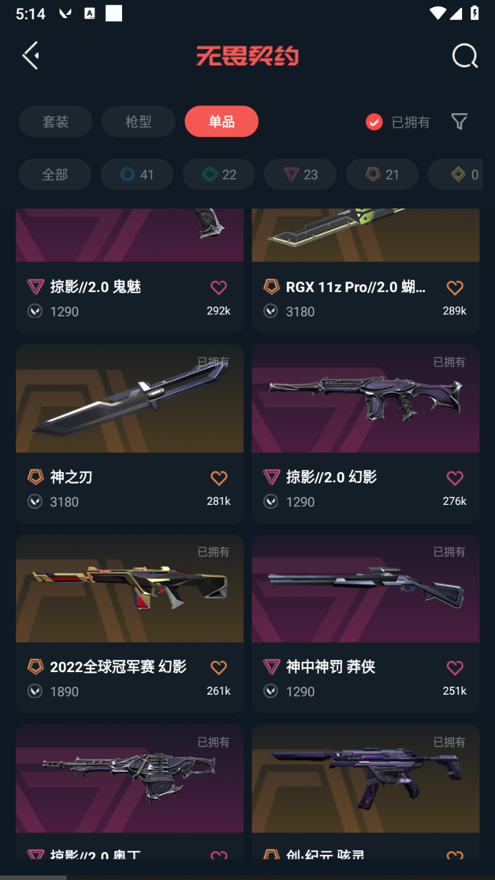
Task: Switch to the 套装 tab
Action: (56, 121)
